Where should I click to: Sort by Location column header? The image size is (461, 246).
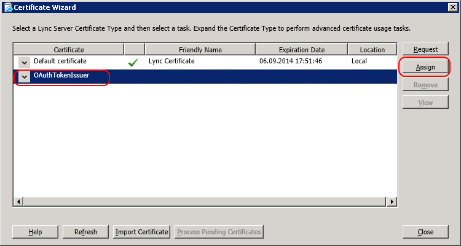(x=372, y=49)
